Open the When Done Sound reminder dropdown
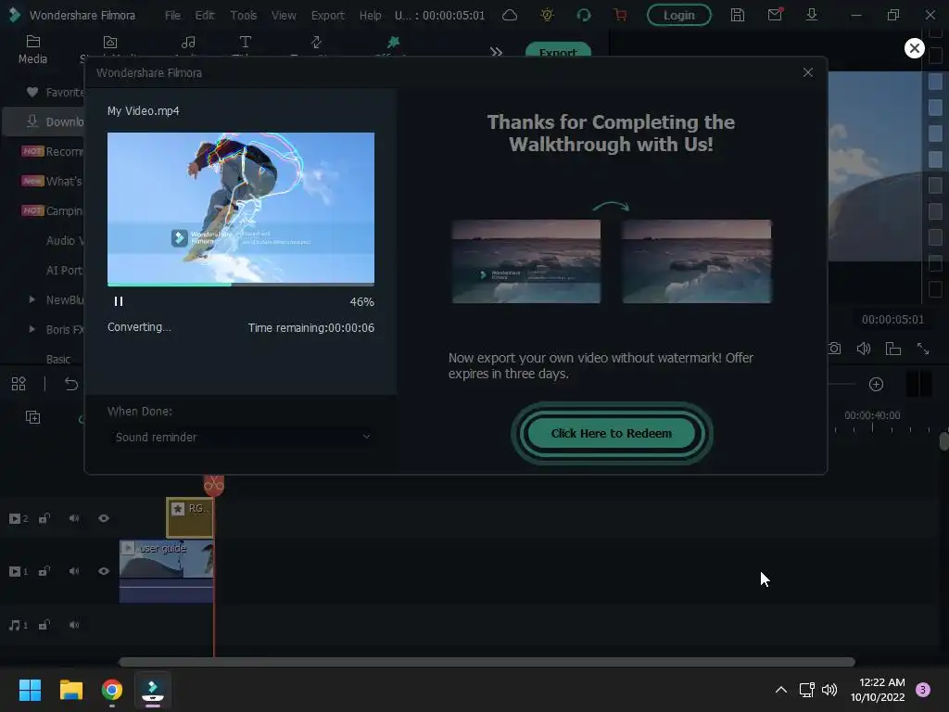The width and height of the screenshot is (949, 712). [x=242, y=438]
